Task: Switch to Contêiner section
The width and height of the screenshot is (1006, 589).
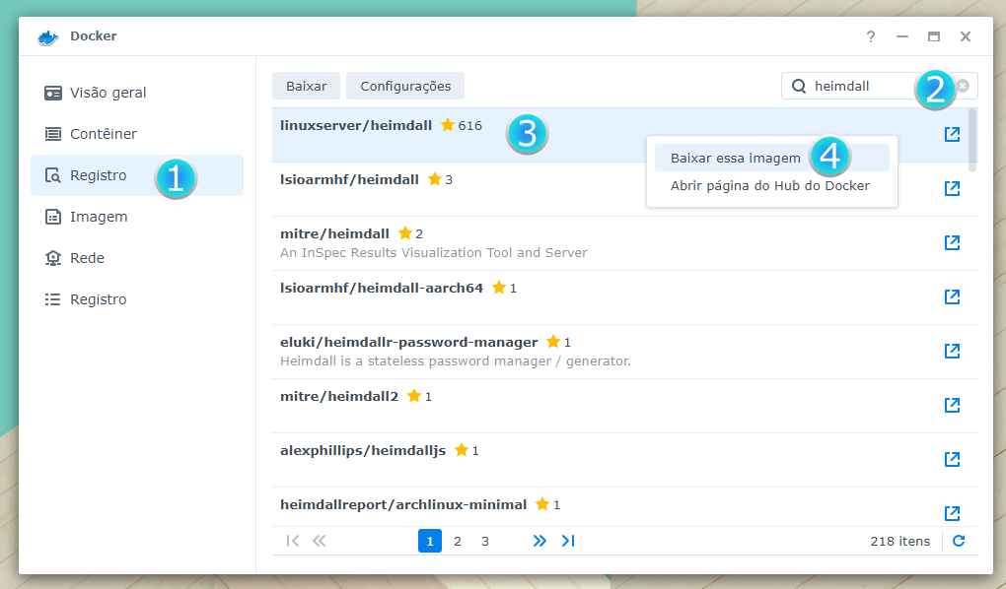Action: tap(104, 134)
